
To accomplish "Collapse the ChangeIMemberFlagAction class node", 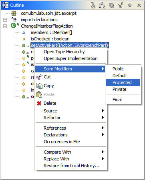I will pos(5,26).
